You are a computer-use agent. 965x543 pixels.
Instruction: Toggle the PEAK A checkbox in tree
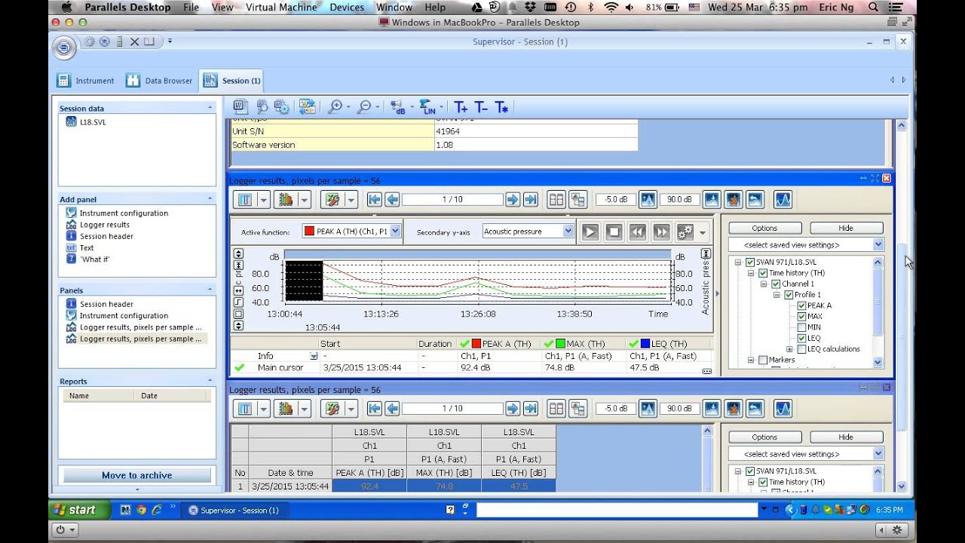click(x=801, y=305)
